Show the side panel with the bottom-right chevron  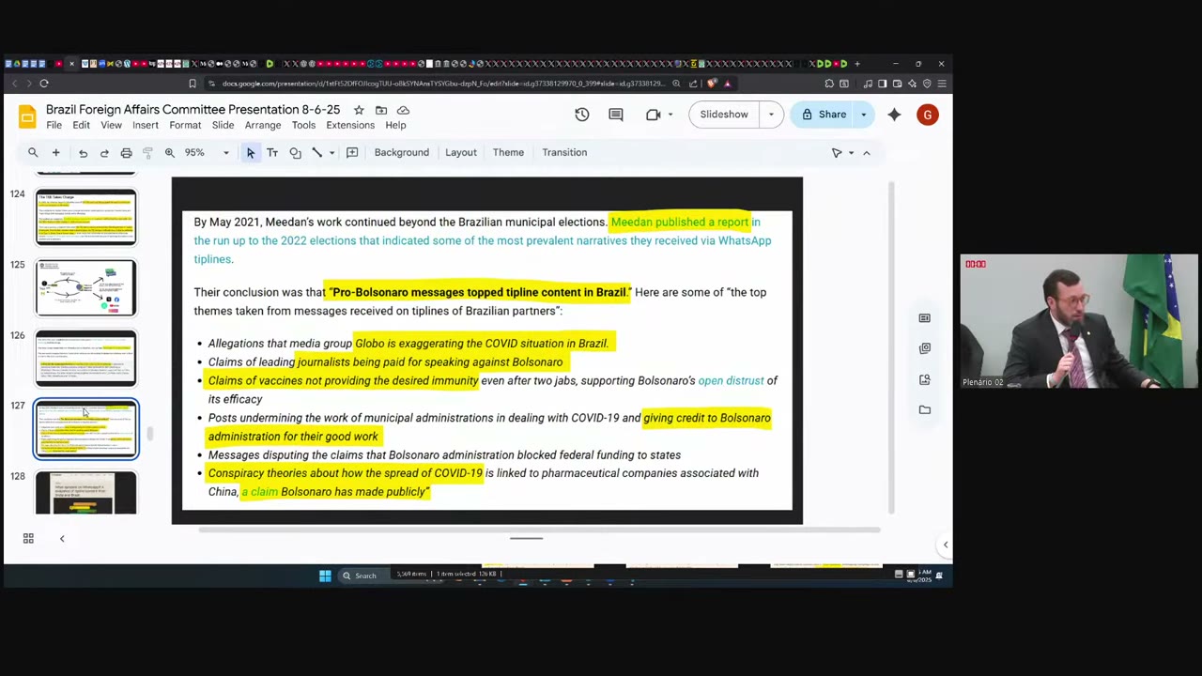pyautogui.click(x=946, y=545)
